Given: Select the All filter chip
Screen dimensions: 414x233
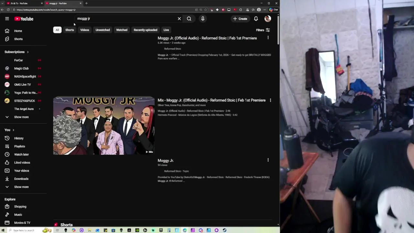Looking at the screenshot, I should point(57,30).
